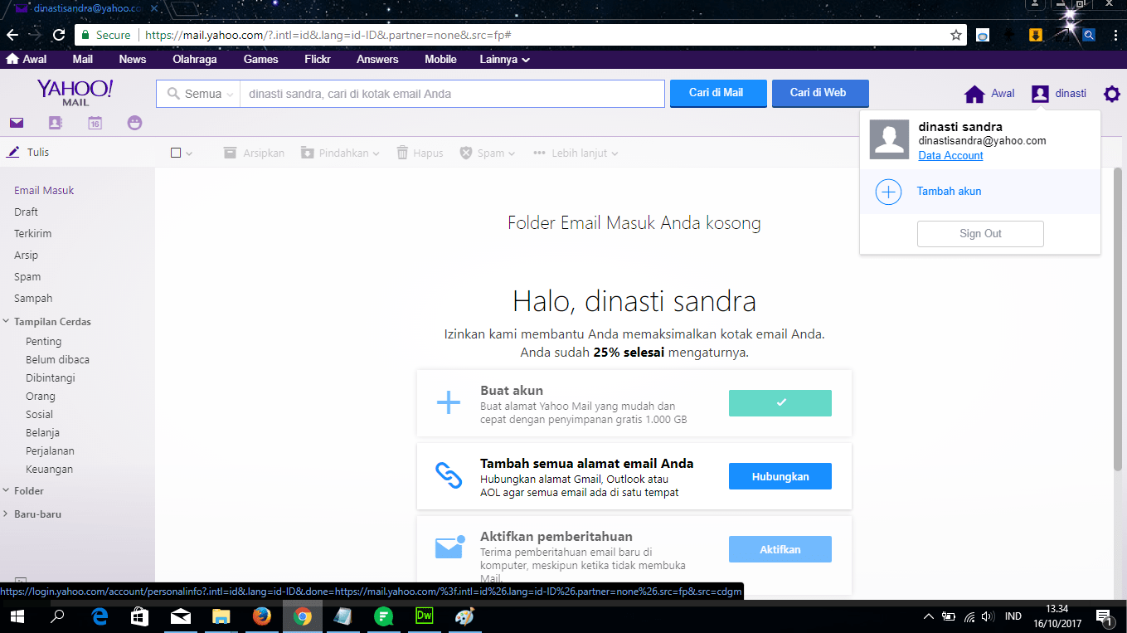Image resolution: width=1127 pixels, height=633 pixels.
Task: Open Microsoft Edge from the taskbar
Action: (100, 616)
